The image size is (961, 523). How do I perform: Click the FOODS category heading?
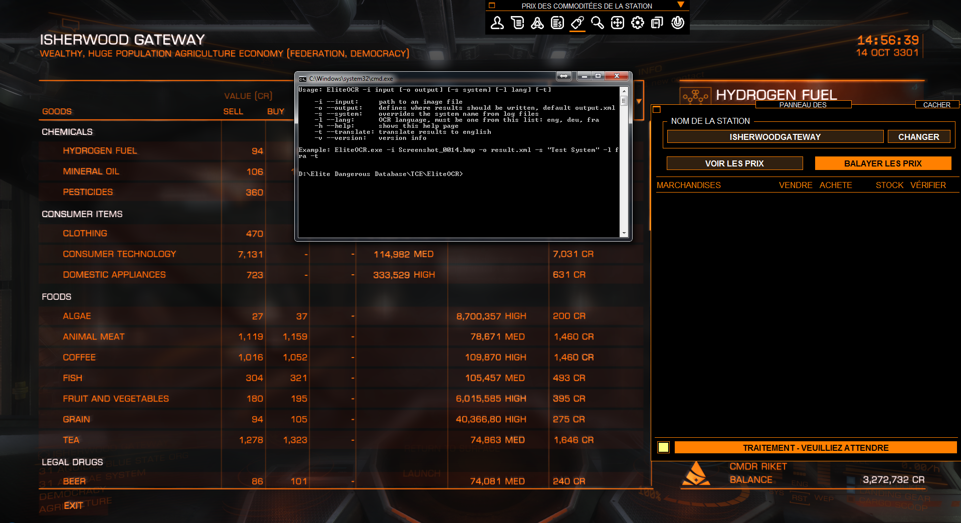coord(57,297)
